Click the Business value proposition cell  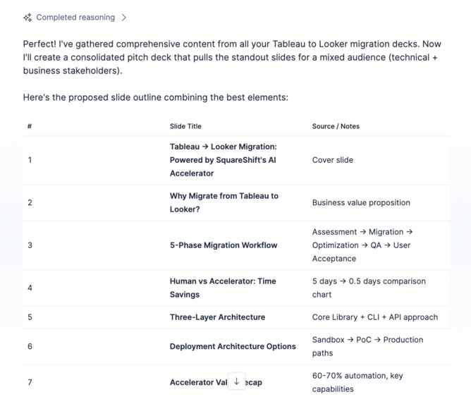point(361,203)
